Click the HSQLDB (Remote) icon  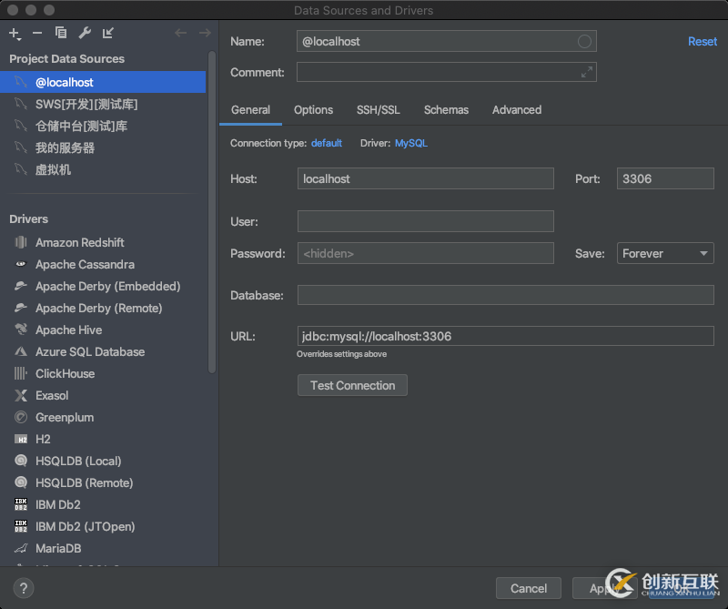pos(21,482)
